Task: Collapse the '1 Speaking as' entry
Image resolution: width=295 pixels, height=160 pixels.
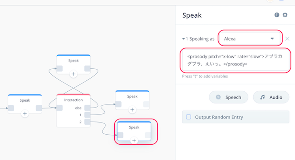Action: [x=183, y=39]
